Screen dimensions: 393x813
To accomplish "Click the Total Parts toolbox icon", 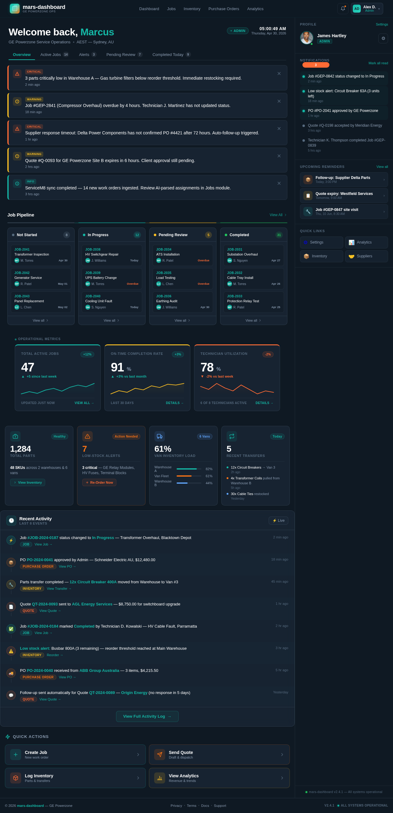I will click(15, 436).
